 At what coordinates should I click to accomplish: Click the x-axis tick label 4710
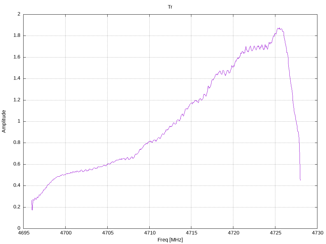(150, 233)
